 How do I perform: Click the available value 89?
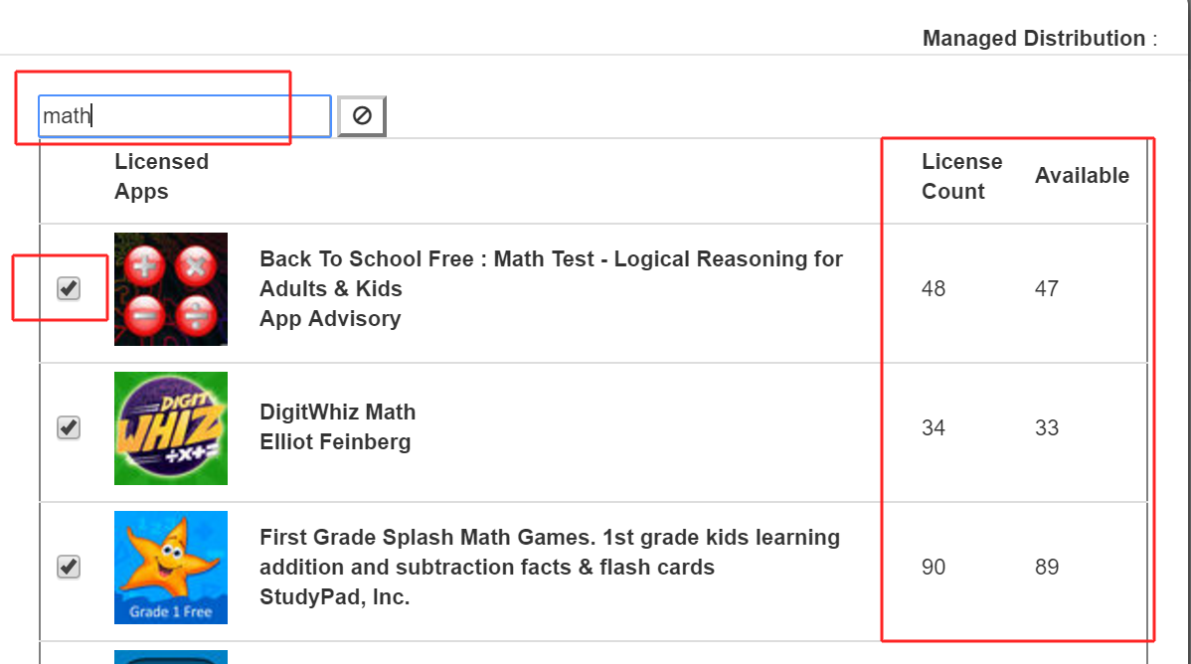(1047, 568)
